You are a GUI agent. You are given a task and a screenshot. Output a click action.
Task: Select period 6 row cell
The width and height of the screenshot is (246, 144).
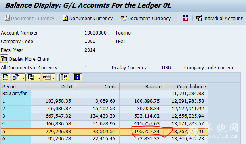[15, 139]
